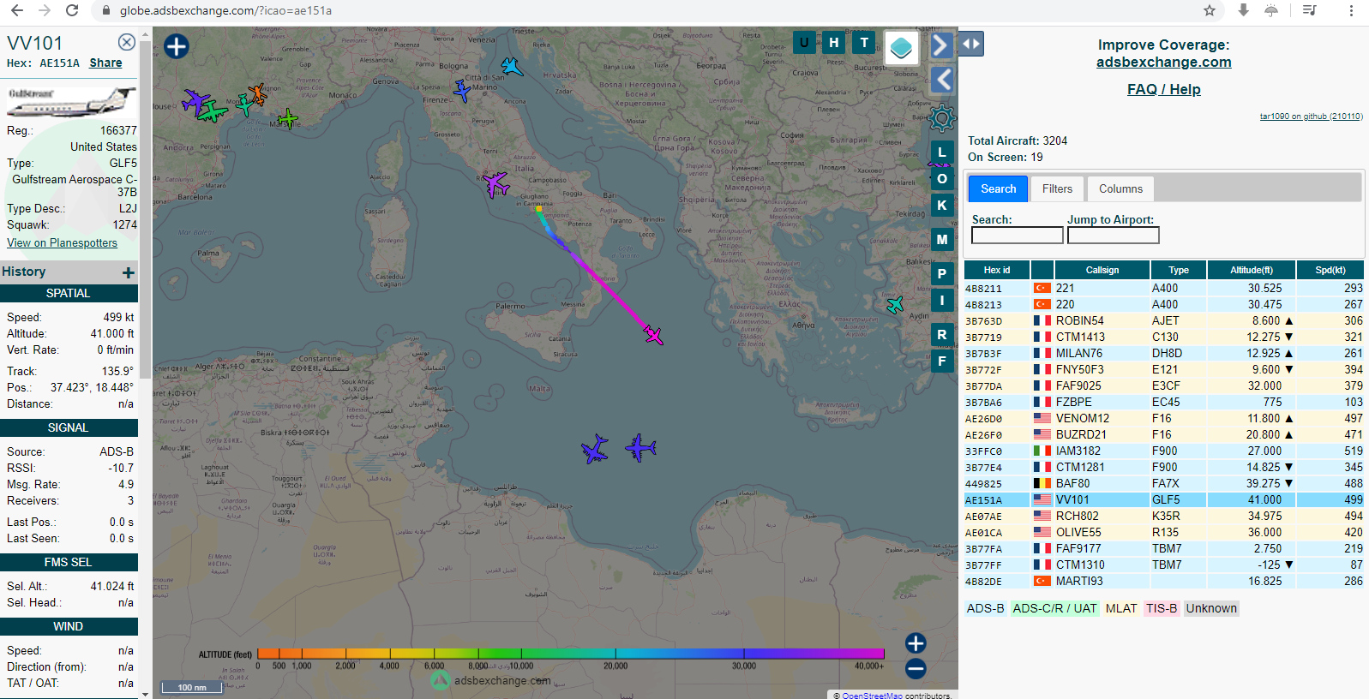Screen dimensions: 1369x699
Task: Toggle the K map option button
Action: 942,206
